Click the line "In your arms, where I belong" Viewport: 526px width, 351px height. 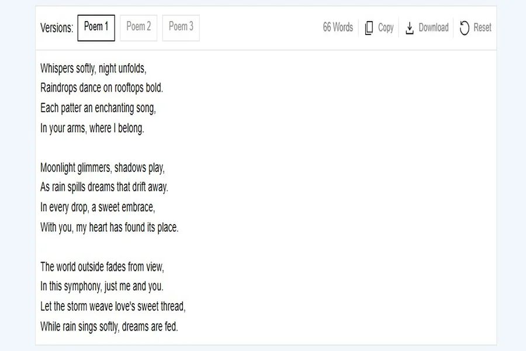(x=92, y=128)
